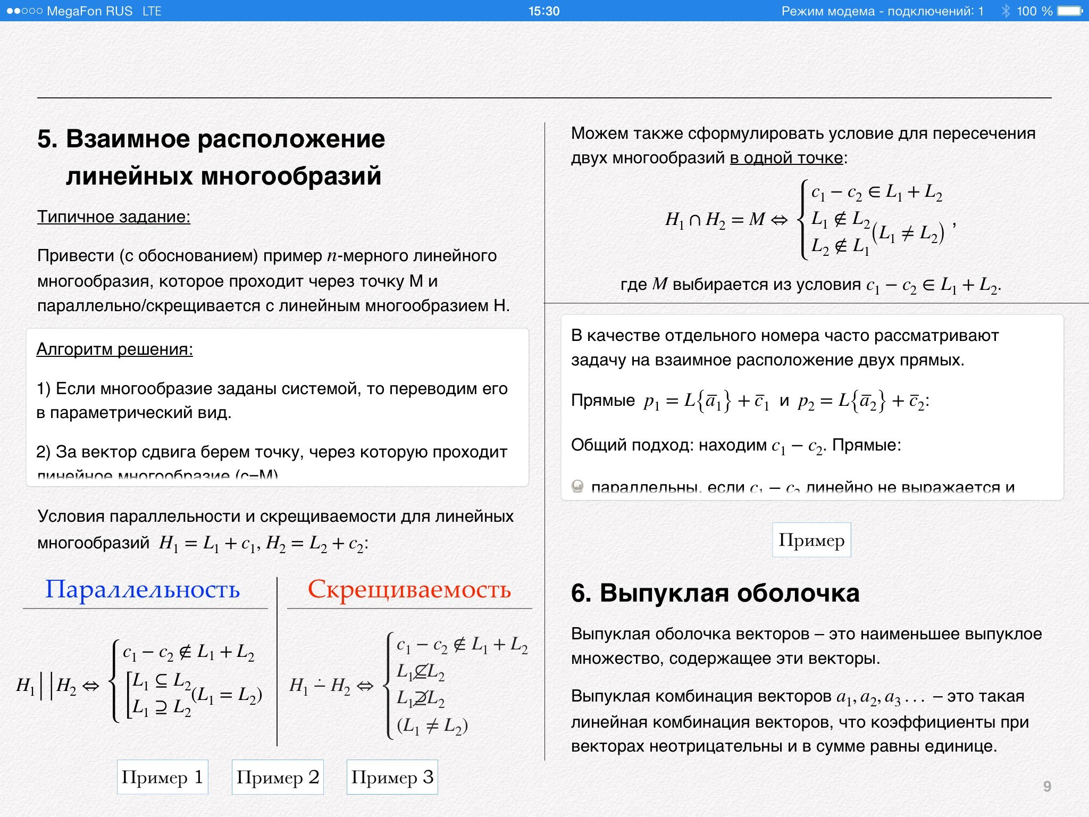1089x817 pixels.
Task: Tap the text 'где M выбирается из условия'
Action: (x=811, y=285)
